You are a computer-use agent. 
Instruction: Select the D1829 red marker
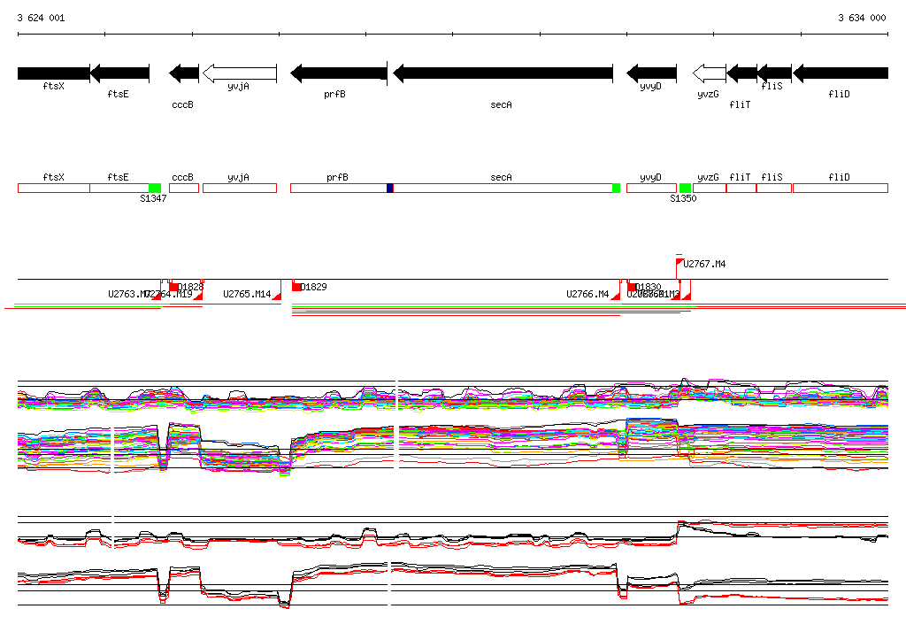coord(296,287)
